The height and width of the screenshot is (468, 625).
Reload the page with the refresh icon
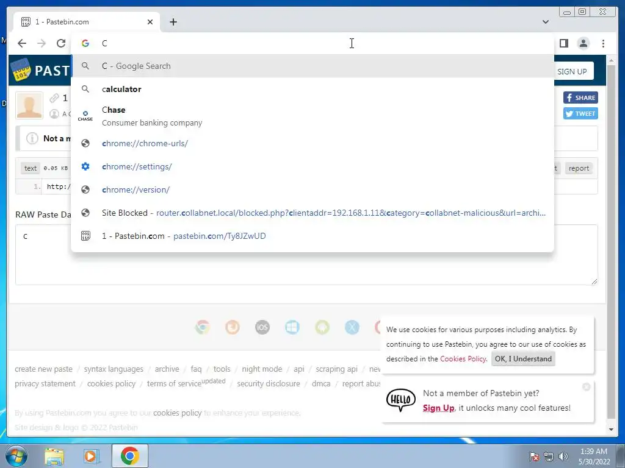click(x=61, y=43)
